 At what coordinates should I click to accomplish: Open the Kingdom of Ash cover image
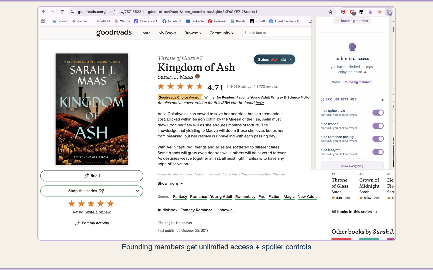(x=92, y=109)
